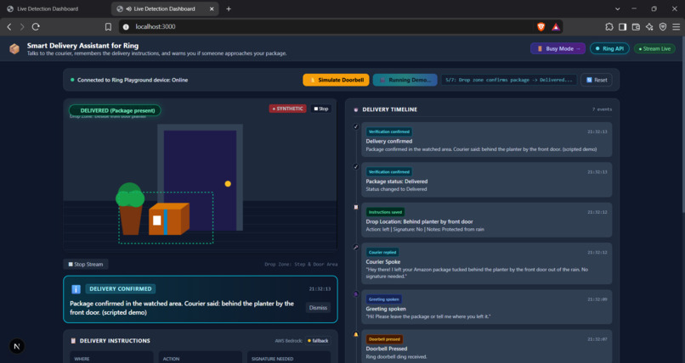The height and width of the screenshot is (363, 685).
Task: Go back with the browser back arrow
Action: [9, 27]
